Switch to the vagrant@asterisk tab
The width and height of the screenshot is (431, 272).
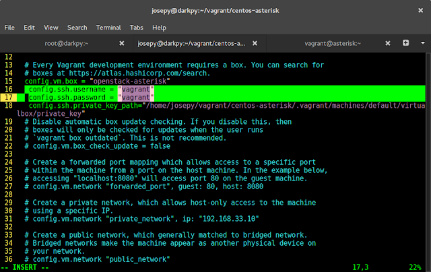(333, 43)
